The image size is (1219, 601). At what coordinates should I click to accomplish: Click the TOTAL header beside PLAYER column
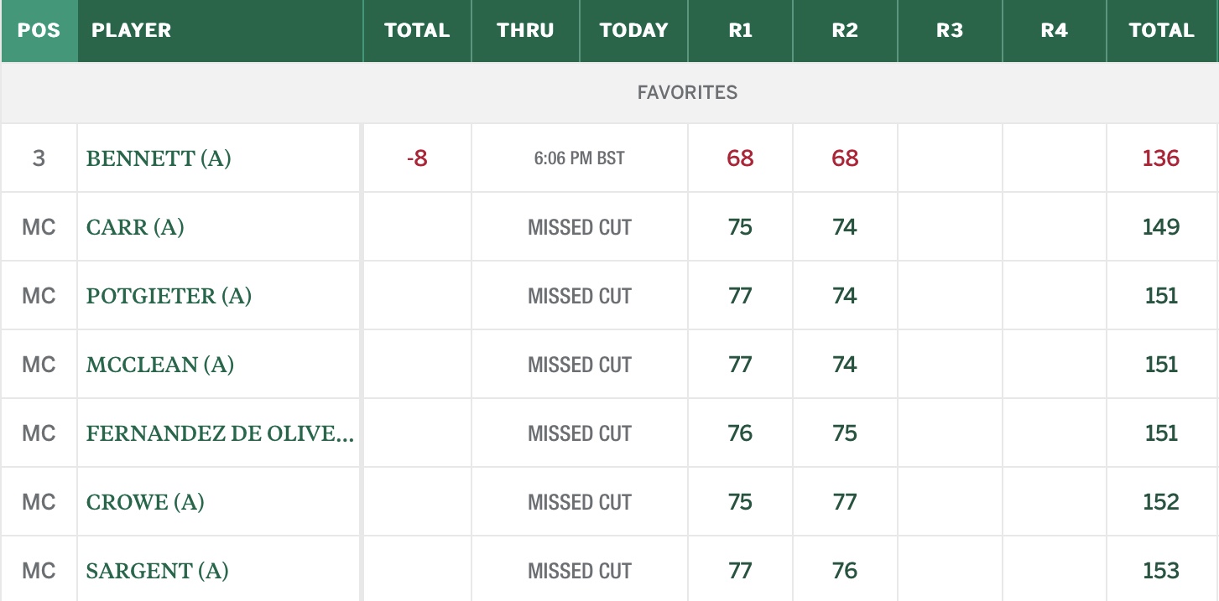tap(417, 30)
